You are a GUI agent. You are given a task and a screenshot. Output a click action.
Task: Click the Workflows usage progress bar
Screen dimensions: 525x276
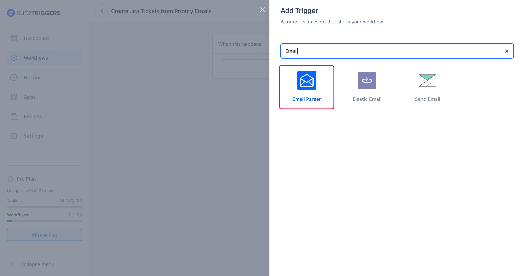[x=44, y=221]
